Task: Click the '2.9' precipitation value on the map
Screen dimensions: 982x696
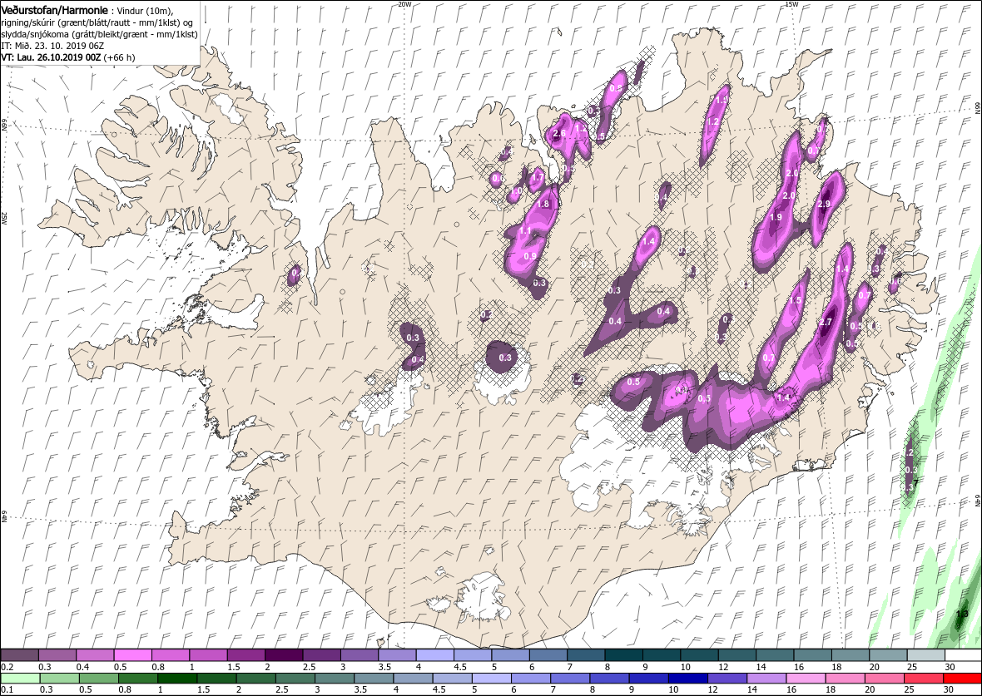Action: (x=824, y=204)
